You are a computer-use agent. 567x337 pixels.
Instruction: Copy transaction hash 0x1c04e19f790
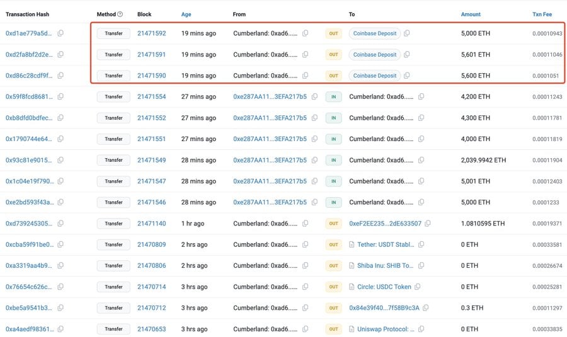[60, 181]
